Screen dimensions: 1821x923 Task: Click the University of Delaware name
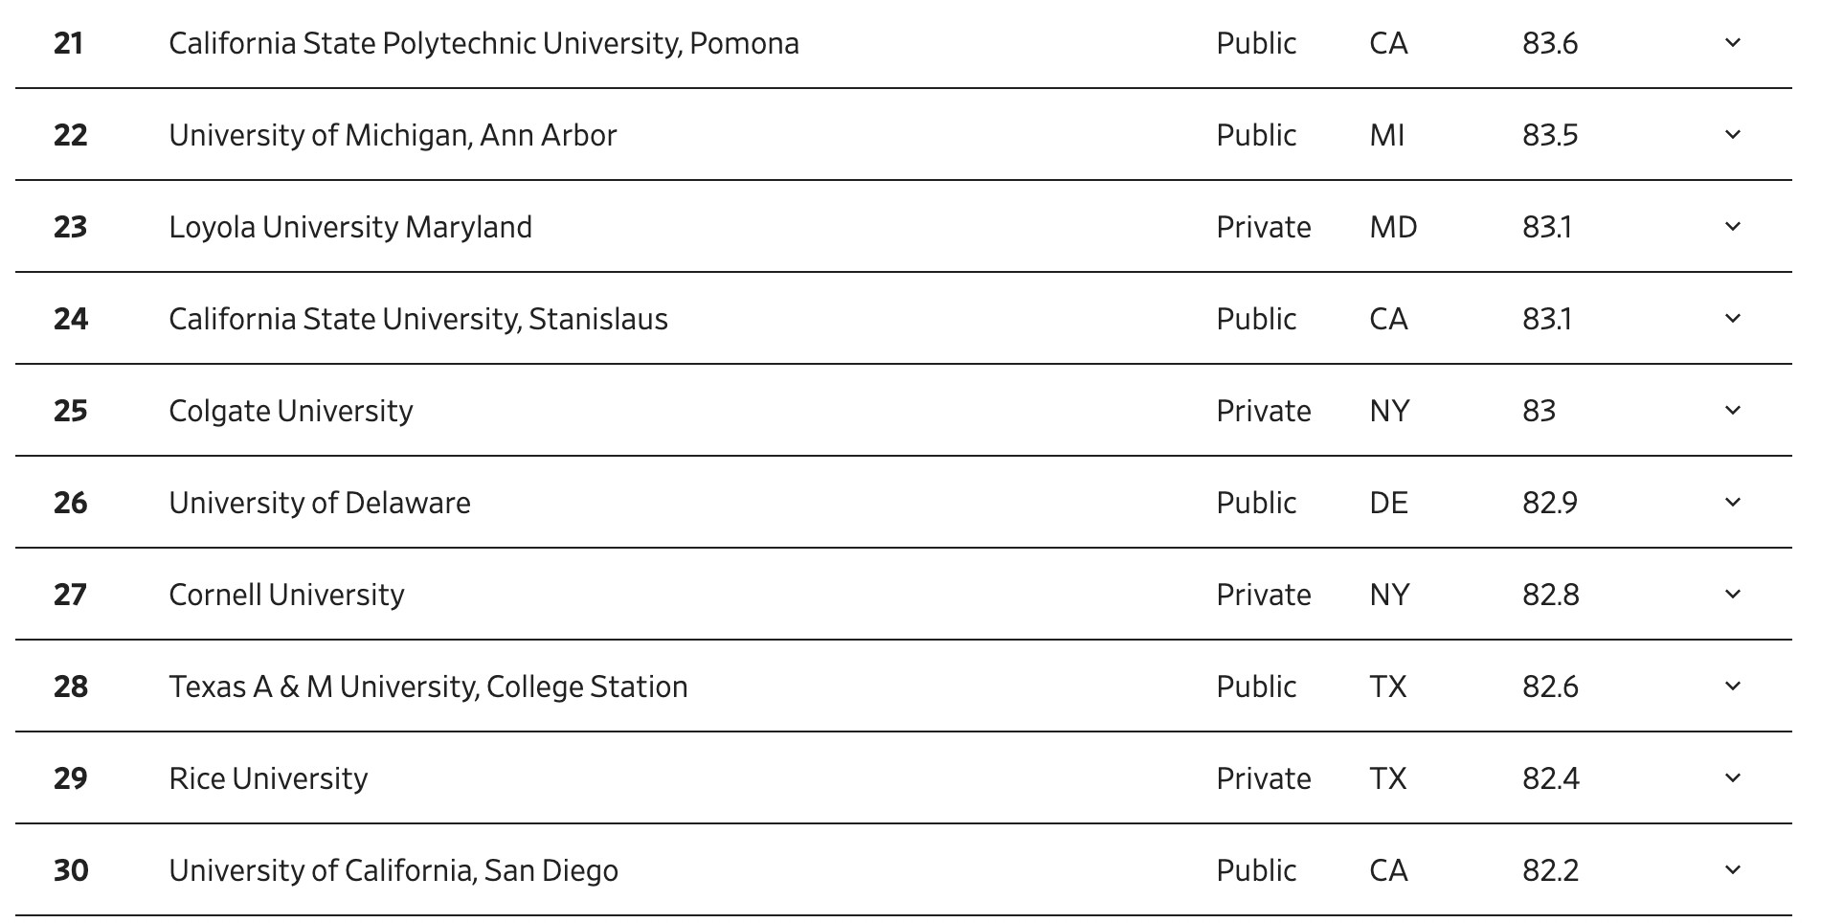320,503
